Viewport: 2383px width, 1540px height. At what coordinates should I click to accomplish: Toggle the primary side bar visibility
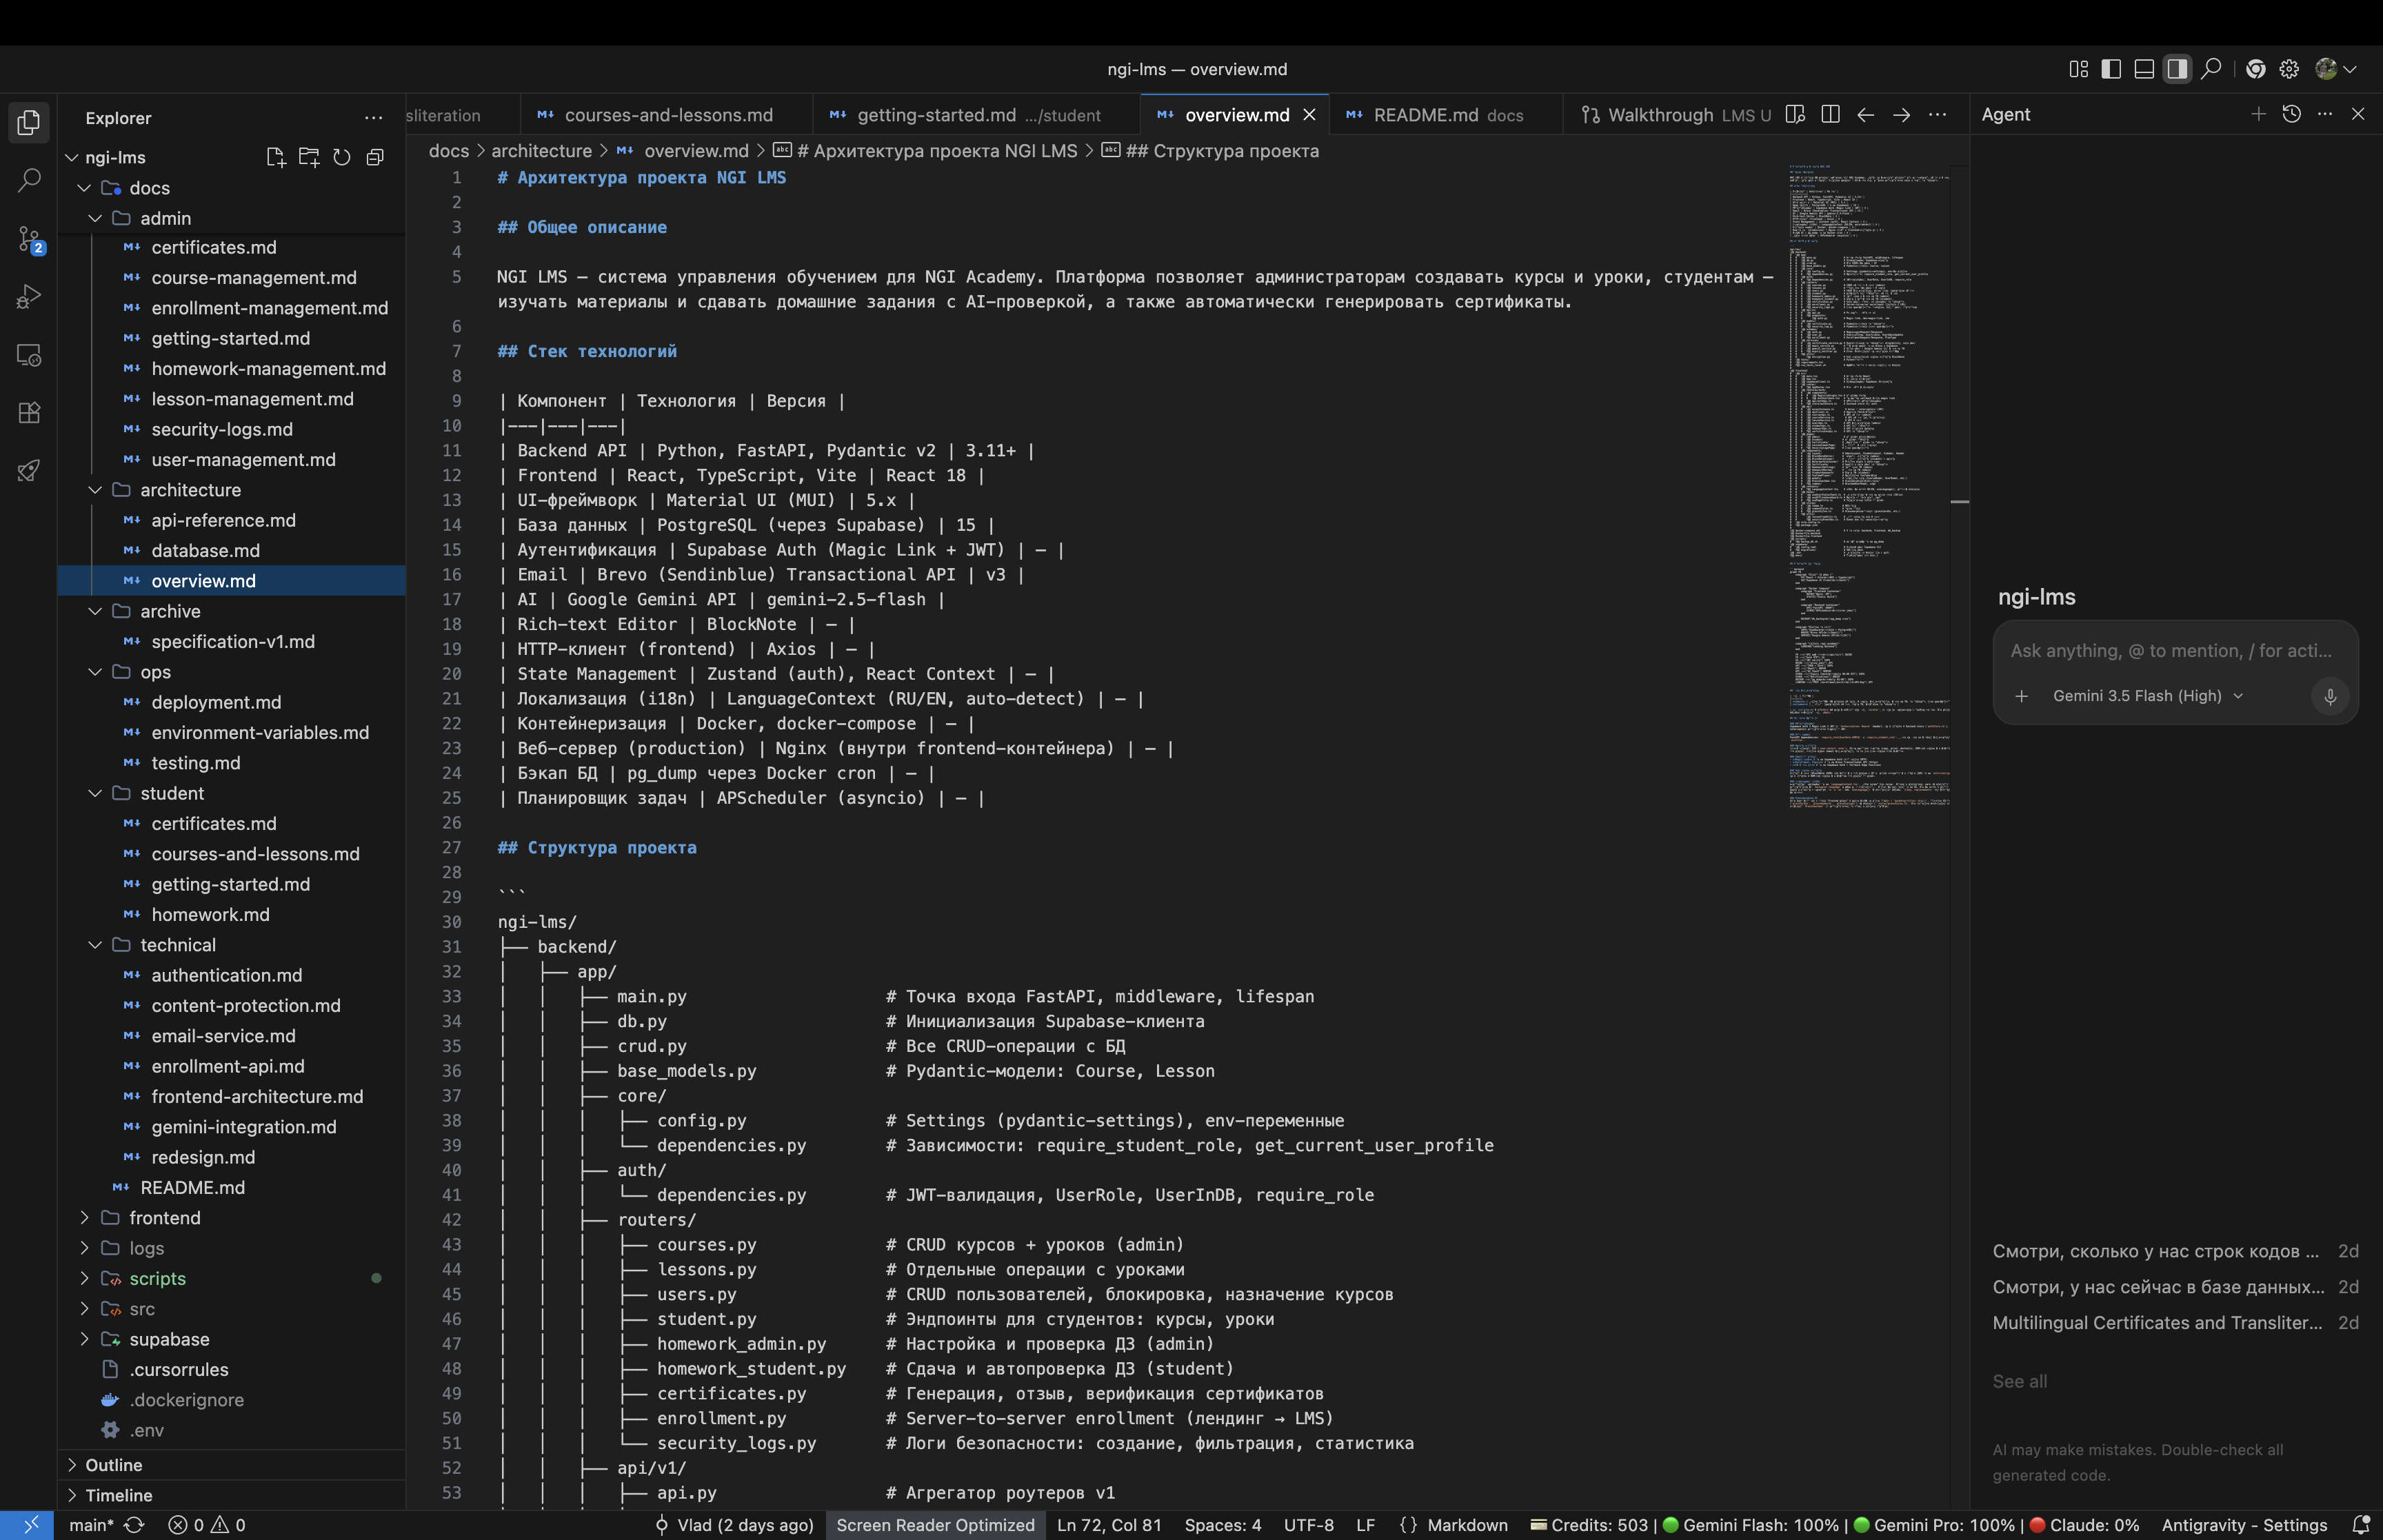pos(2111,69)
